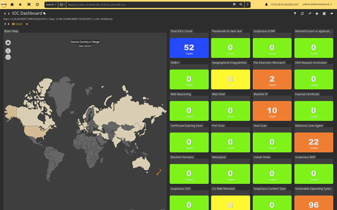
Task: Go forward with right chevron beside title
Action: tap(9, 13)
